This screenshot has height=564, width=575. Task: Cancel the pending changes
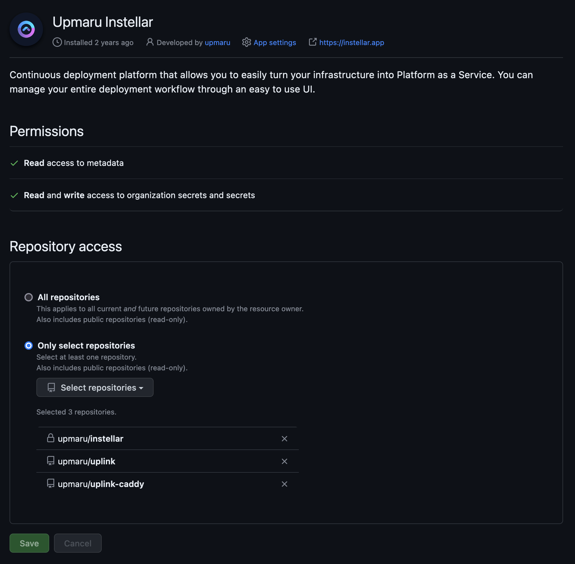coord(78,543)
